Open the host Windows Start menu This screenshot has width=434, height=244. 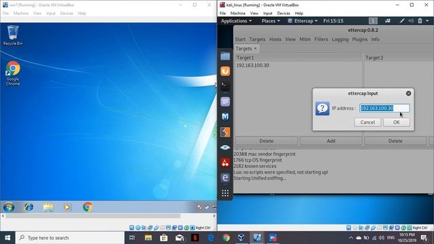click(x=7, y=238)
